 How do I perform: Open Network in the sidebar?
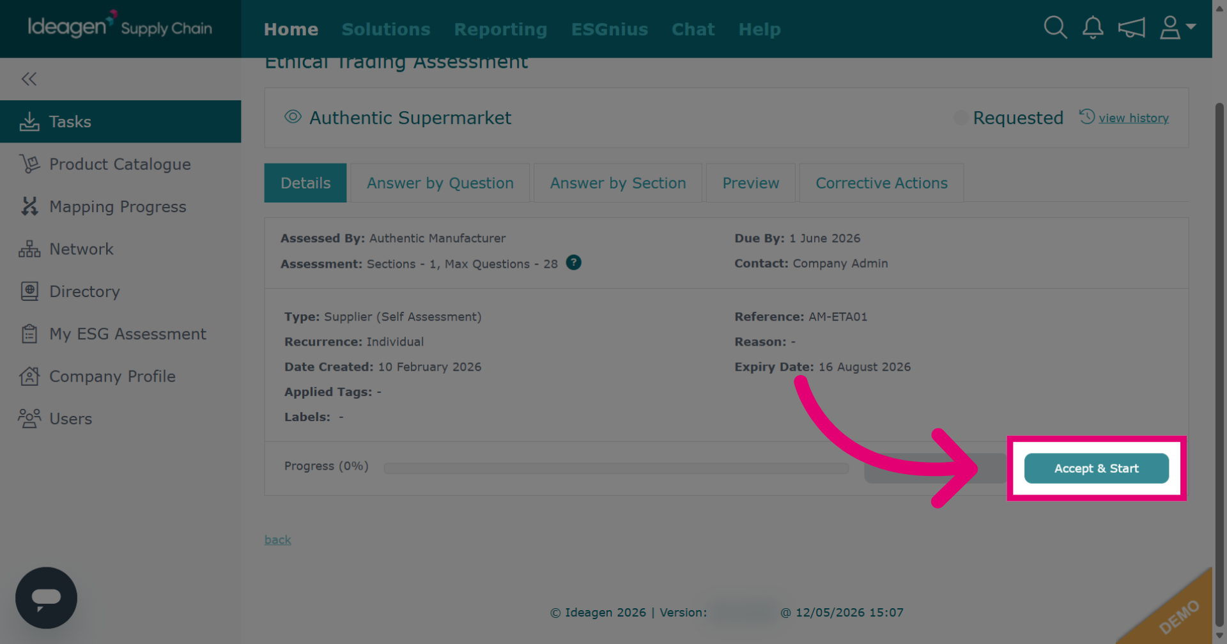pos(120,249)
